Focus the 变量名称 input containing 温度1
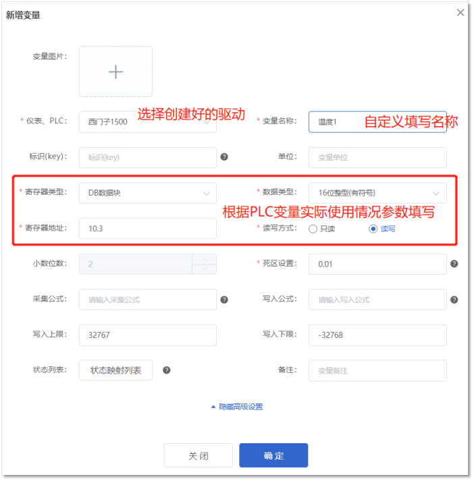Screen dimensions: 474x481 click(x=377, y=122)
